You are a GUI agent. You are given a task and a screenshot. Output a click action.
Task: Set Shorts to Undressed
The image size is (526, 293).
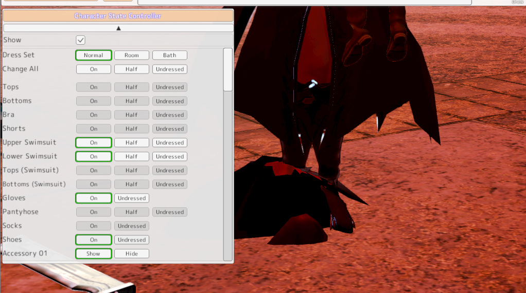click(x=170, y=129)
